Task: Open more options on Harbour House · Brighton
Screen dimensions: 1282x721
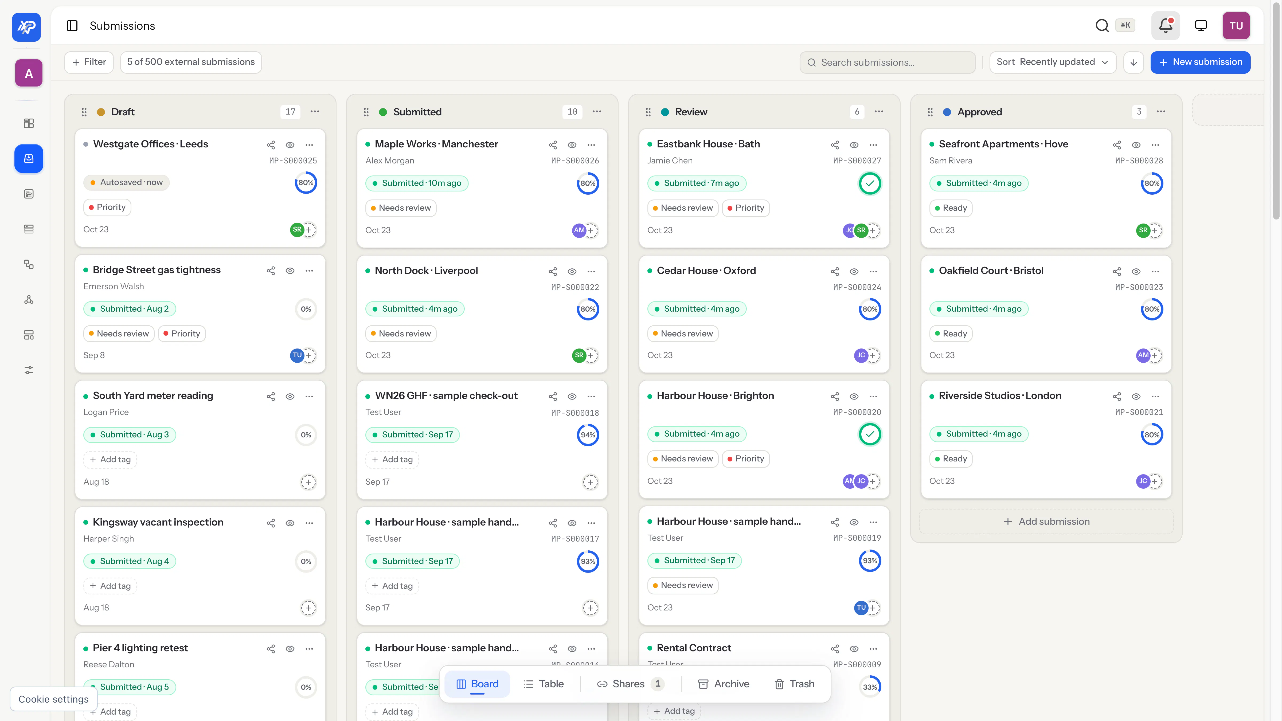Action: (873, 397)
